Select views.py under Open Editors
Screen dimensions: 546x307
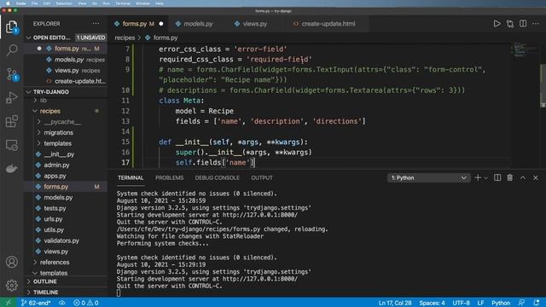click(66, 70)
